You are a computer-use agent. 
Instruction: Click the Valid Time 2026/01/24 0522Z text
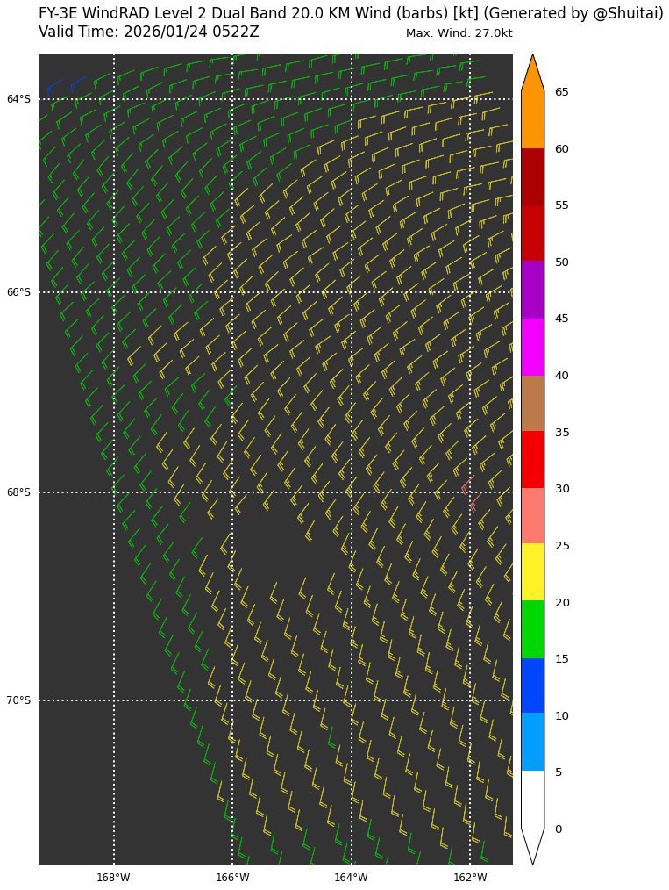[x=149, y=32]
